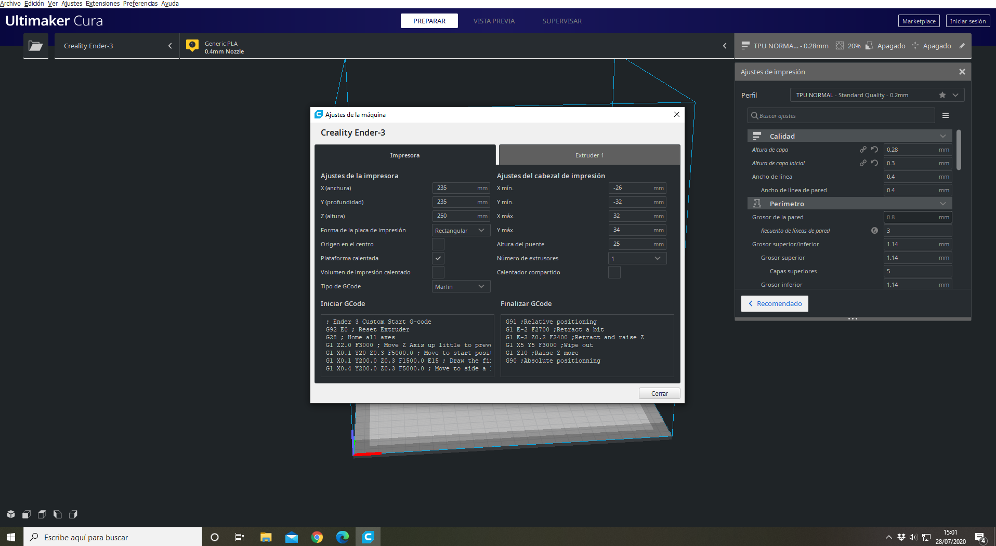Switch to right side view cube

pyautogui.click(x=73, y=514)
